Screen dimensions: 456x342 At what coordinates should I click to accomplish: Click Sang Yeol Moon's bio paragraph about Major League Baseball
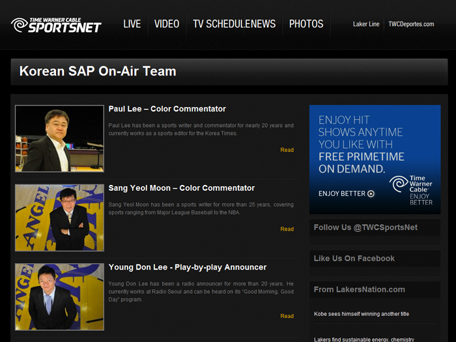[x=201, y=208]
